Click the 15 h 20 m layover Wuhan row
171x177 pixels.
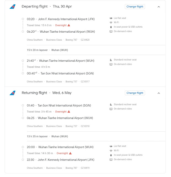point(96,50)
